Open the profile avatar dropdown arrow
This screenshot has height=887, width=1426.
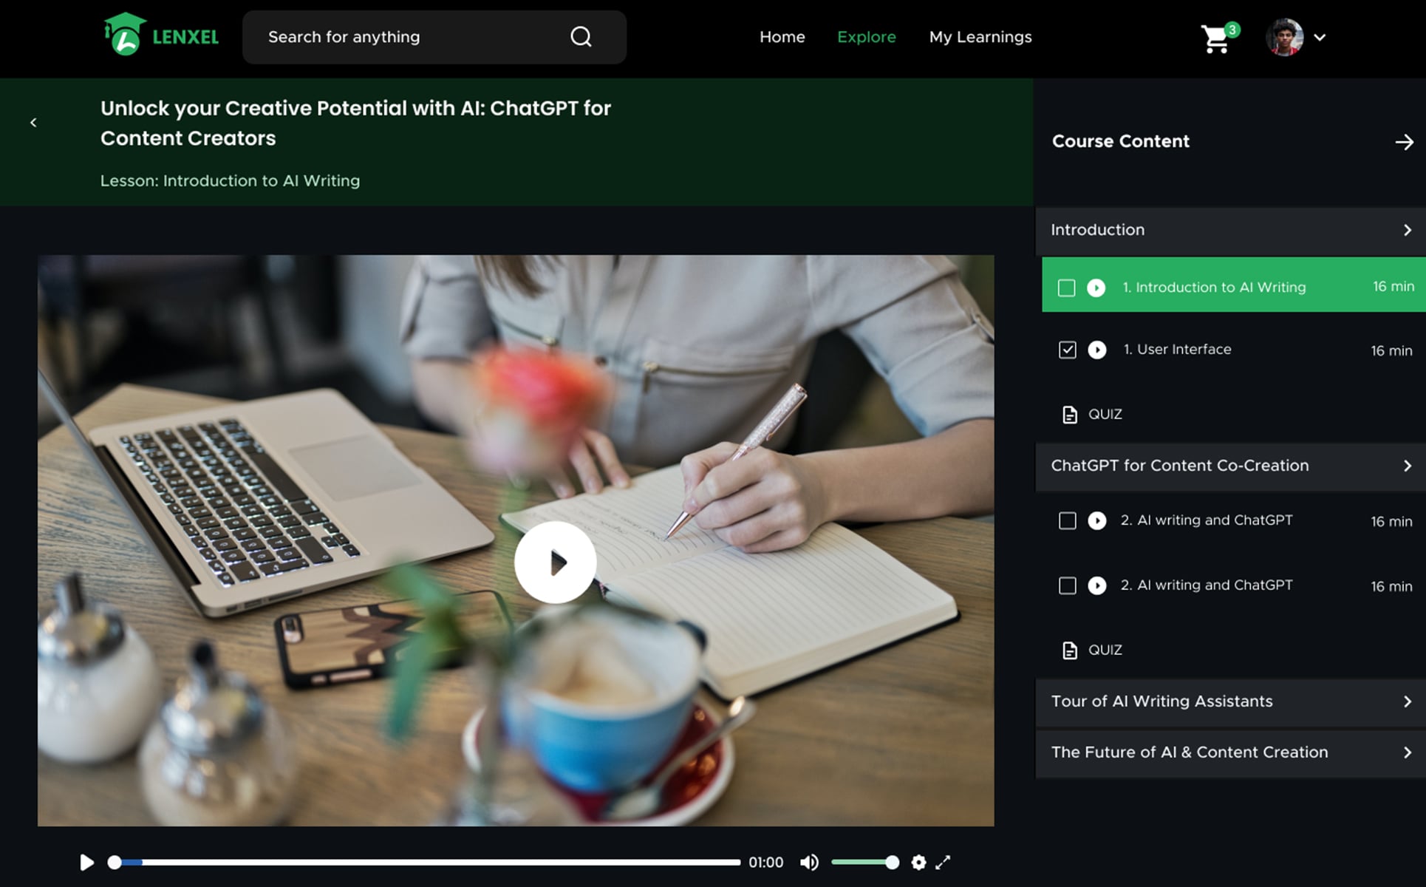1320,38
